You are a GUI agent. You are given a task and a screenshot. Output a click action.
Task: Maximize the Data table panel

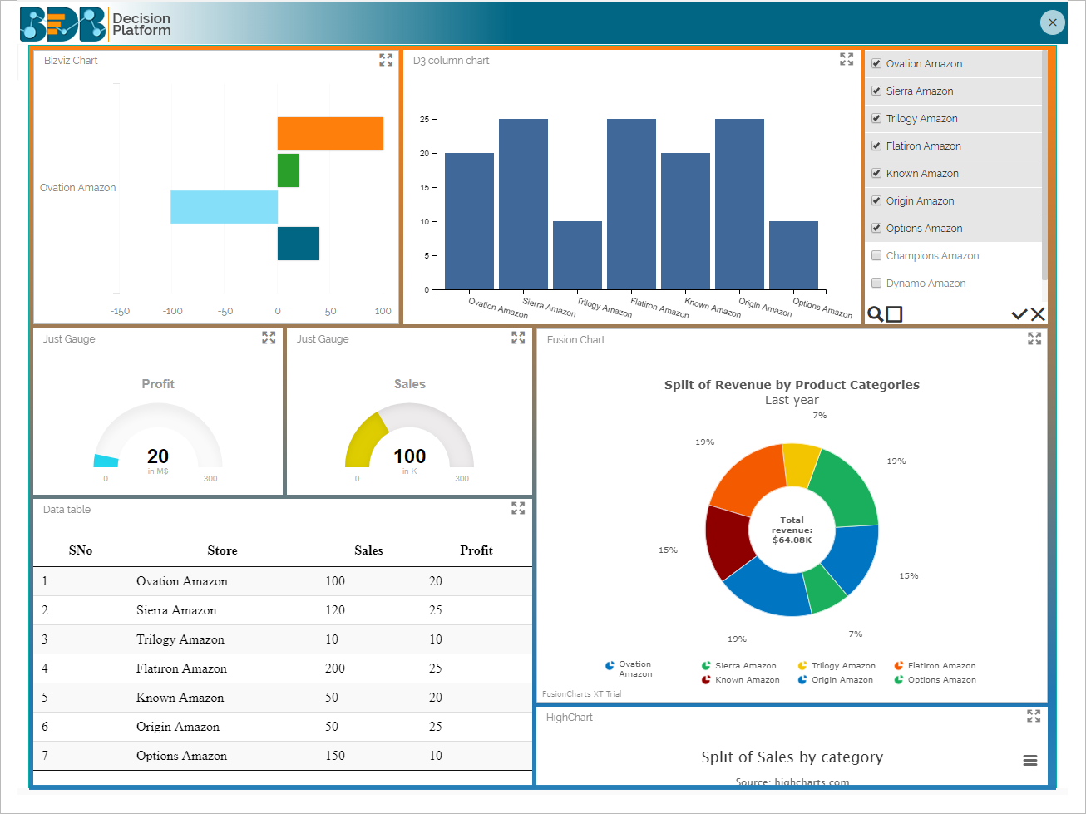point(518,508)
